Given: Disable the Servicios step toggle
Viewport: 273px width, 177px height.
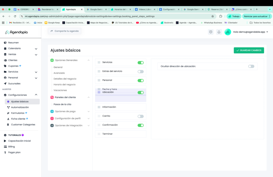Looking at the screenshot, I should 140,63.
